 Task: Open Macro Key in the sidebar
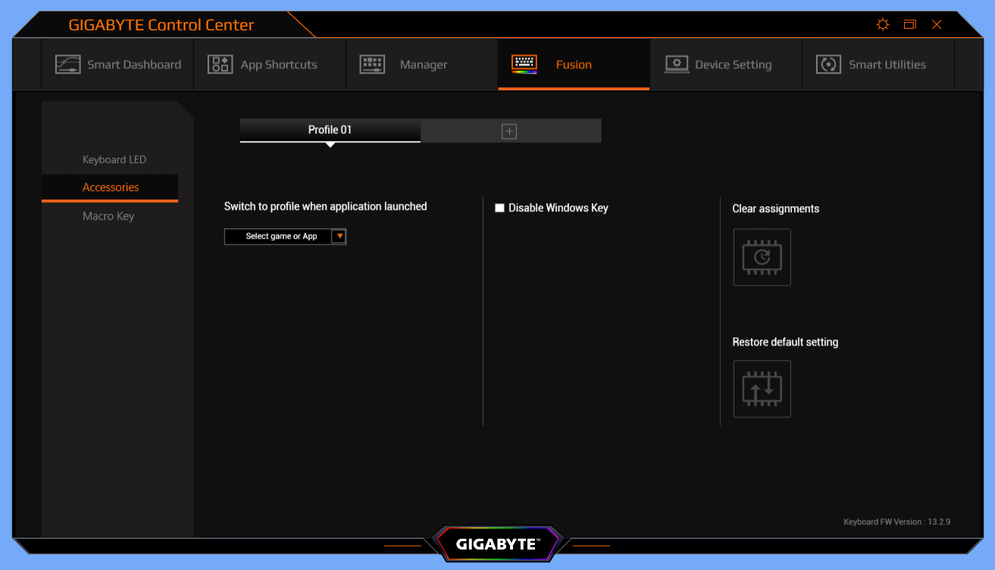point(108,216)
